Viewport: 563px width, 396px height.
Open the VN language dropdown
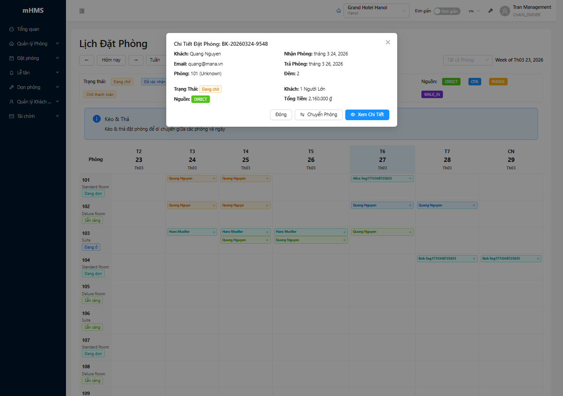click(474, 11)
